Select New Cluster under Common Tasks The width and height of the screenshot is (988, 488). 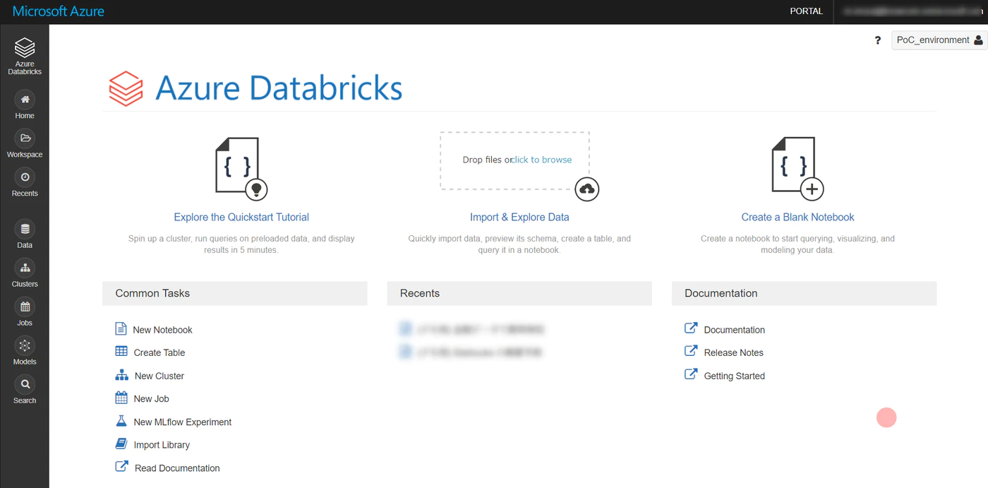point(159,376)
